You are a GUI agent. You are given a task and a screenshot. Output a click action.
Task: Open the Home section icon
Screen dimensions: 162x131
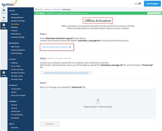(x=4, y=10)
